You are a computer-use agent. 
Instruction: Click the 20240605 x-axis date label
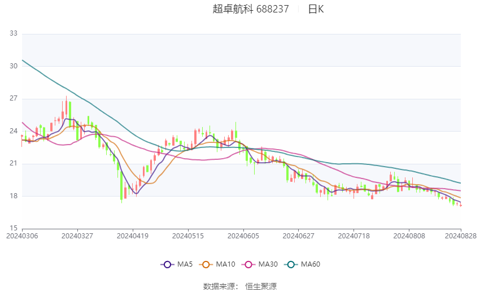(x=243, y=236)
